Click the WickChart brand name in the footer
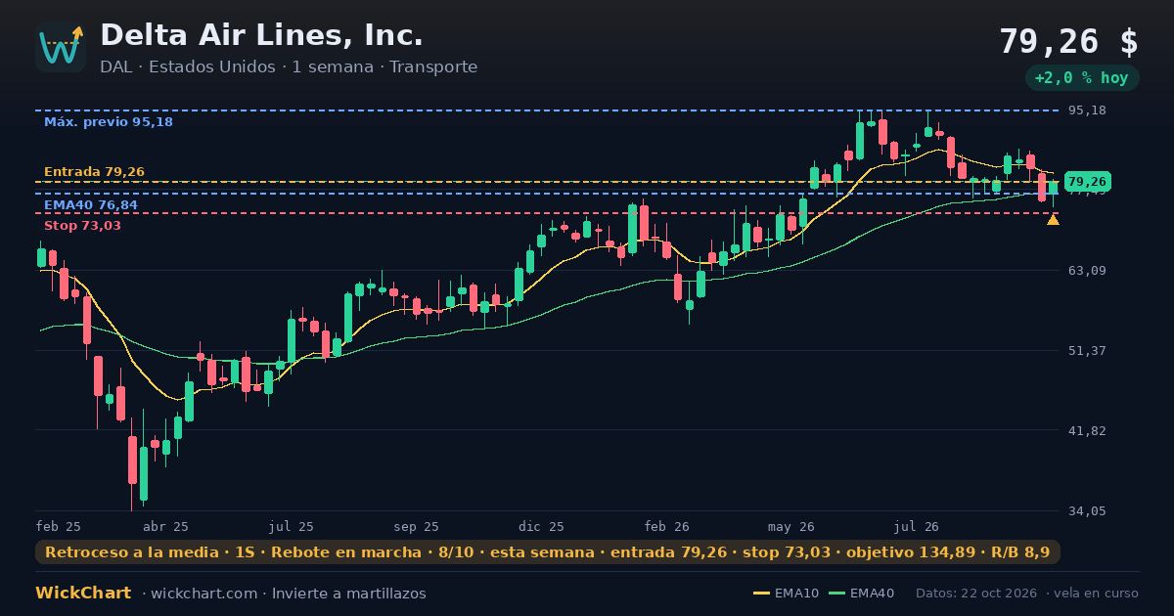This screenshot has width=1174, height=616. point(83,594)
